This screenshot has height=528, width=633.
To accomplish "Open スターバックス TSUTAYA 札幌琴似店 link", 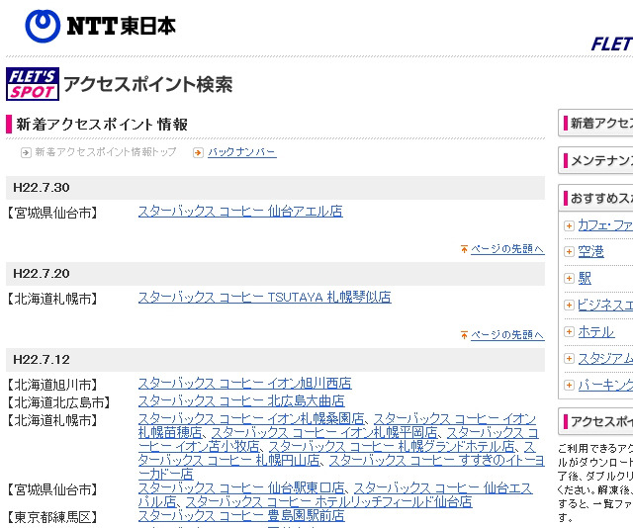I will click(x=265, y=298).
